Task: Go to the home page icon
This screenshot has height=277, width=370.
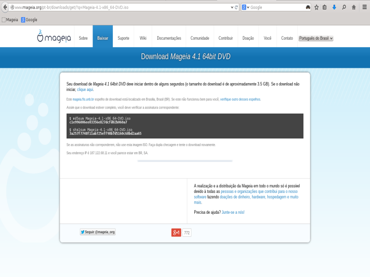Action: coord(354,7)
